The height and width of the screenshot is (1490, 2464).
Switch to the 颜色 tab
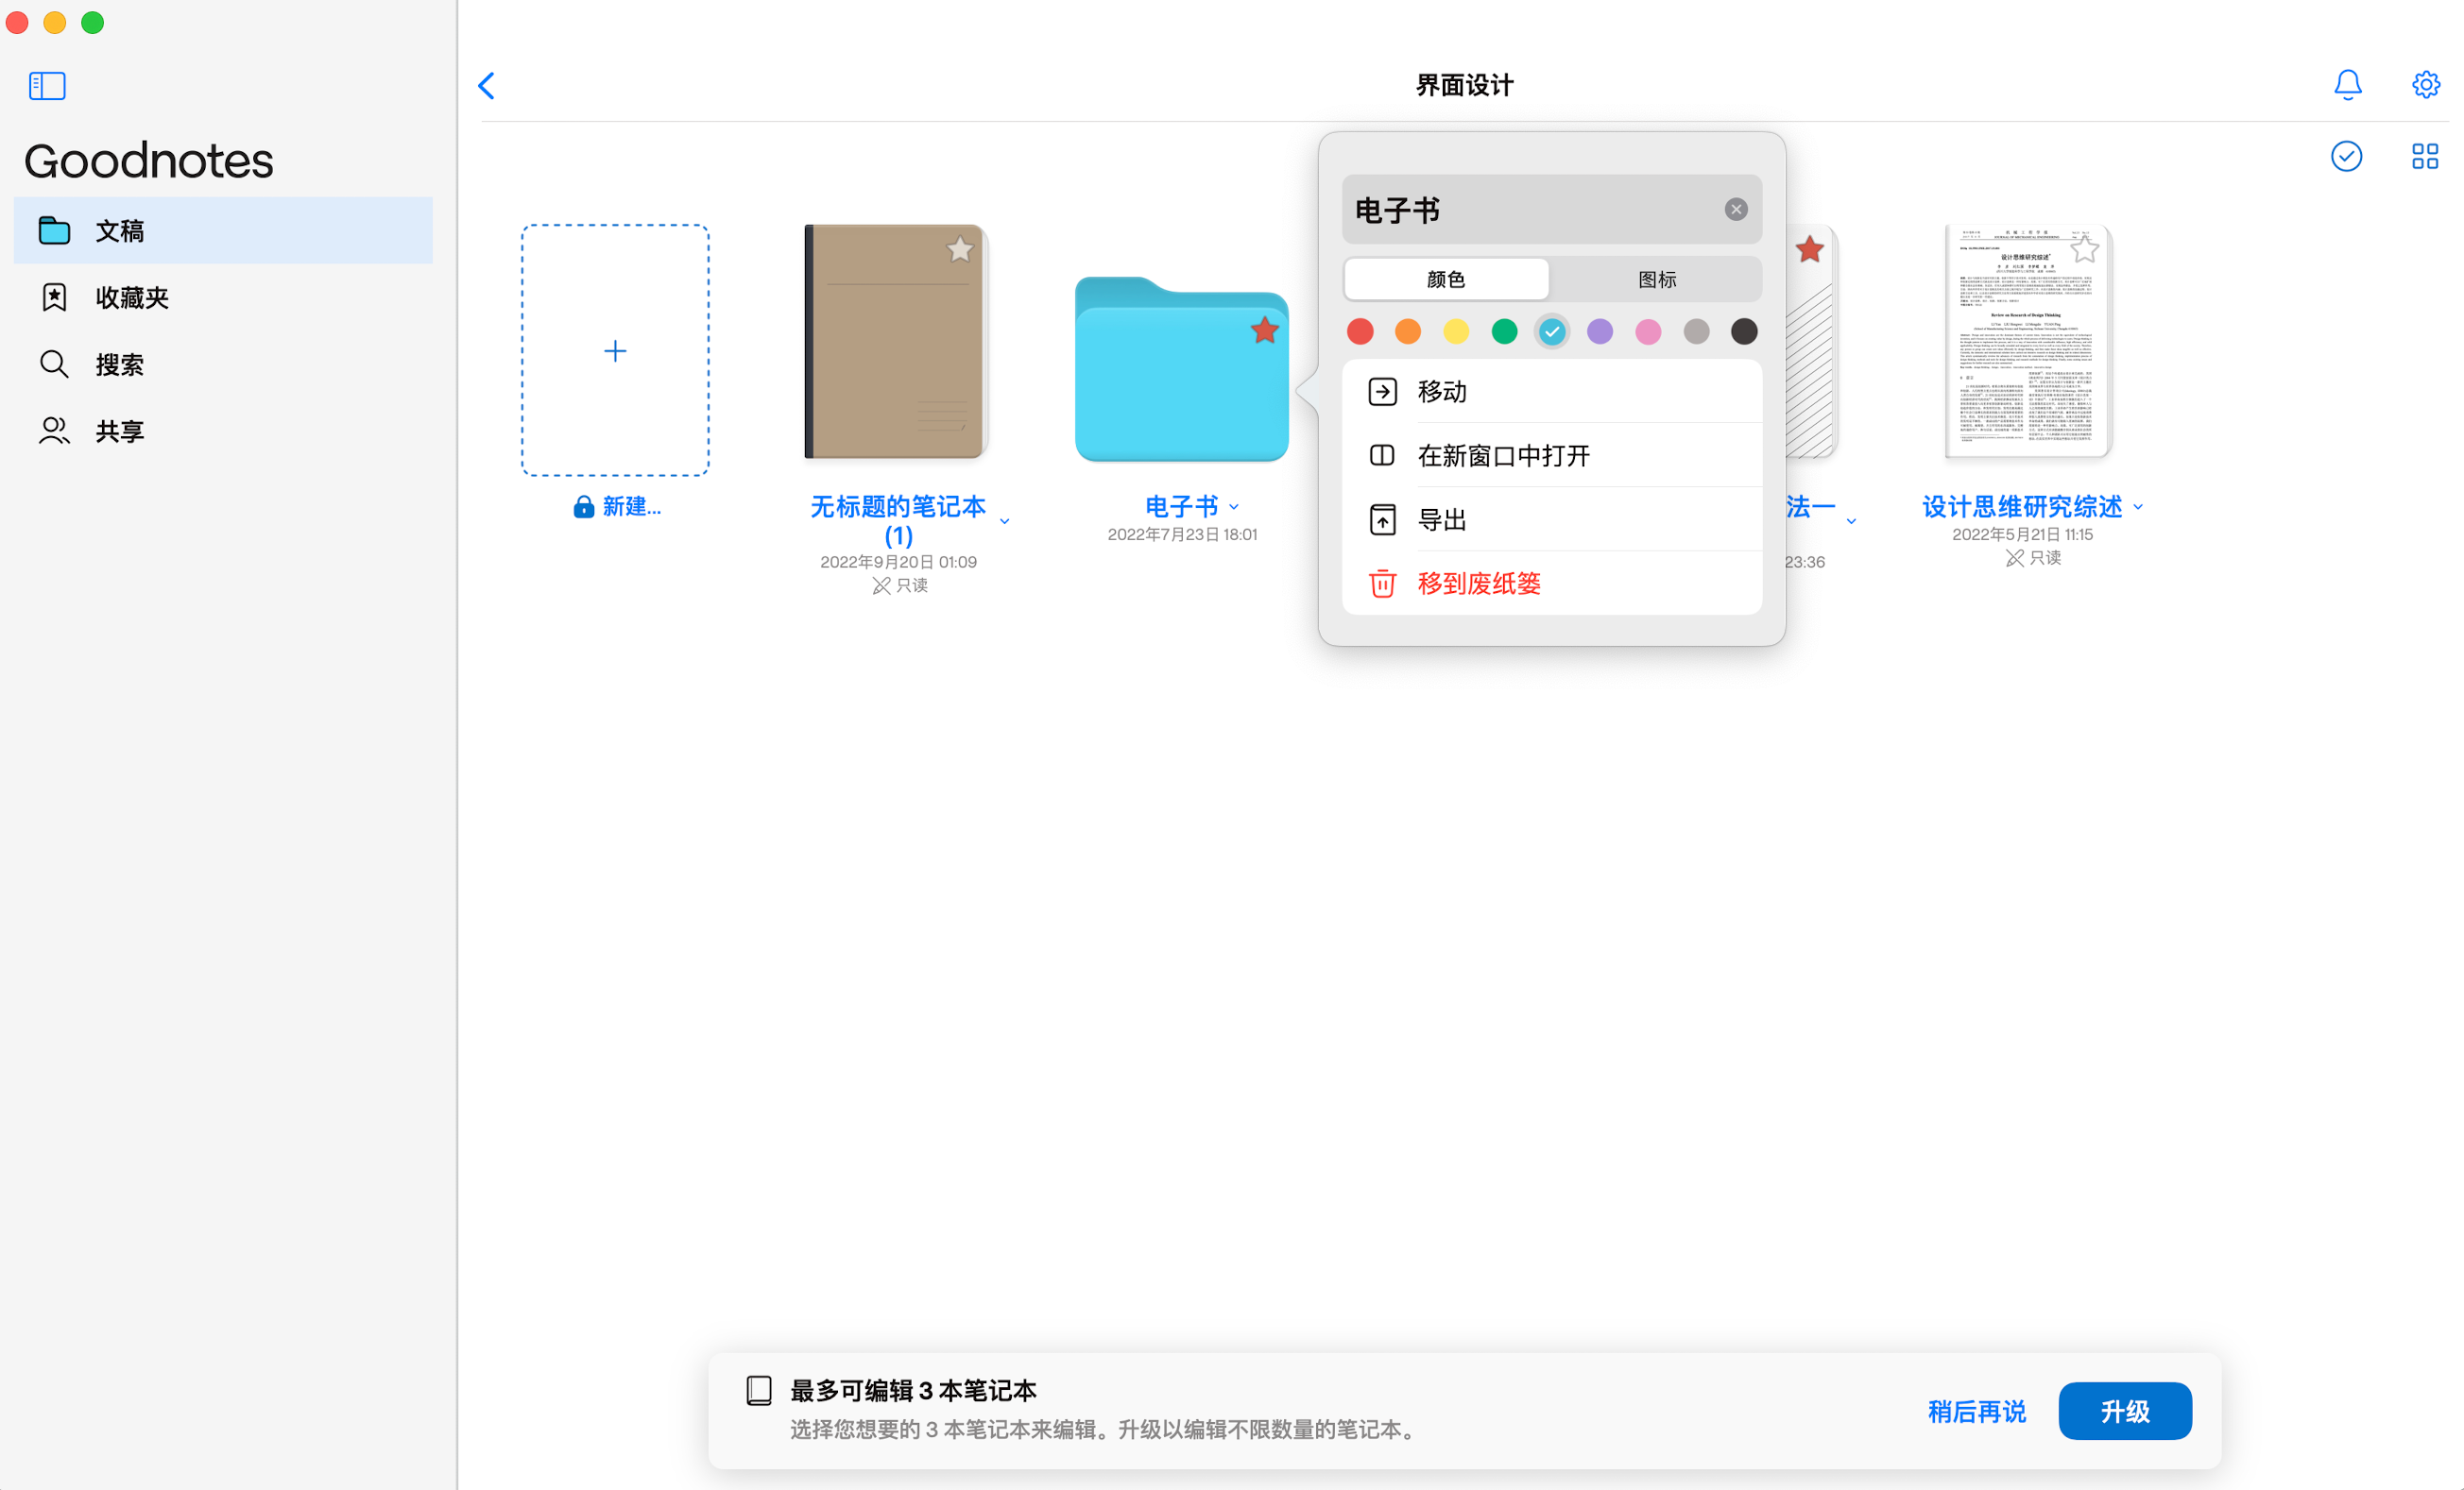pyautogui.click(x=1446, y=279)
